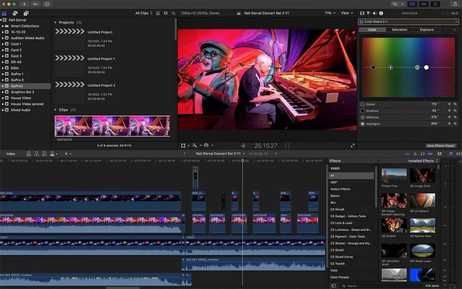462x289 pixels.
Task: Open the Audio inspector speaker icon
Action: pyautogui.click(x=374, y=13)
